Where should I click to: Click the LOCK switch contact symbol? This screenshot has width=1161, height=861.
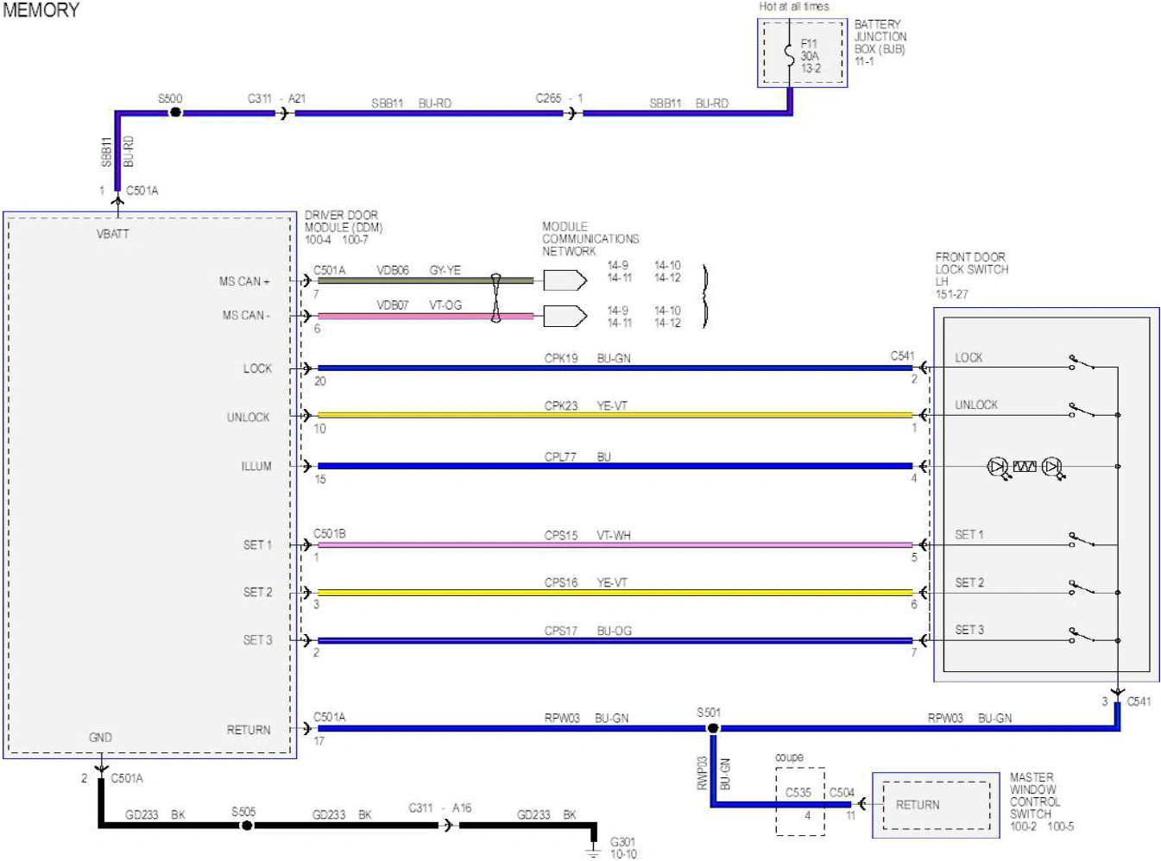1082,363
